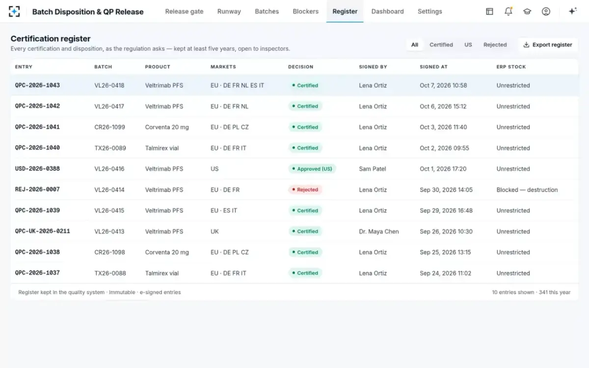The image size is (589, 368).
Task: Click the Export register button
Action: [x=548, y=45]
